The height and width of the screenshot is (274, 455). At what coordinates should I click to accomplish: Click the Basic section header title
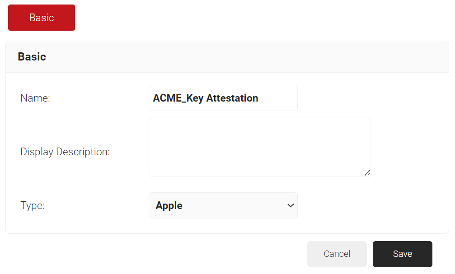tap(32, 56)
